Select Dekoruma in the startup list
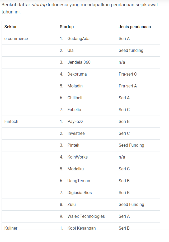This screenshot has width=169, height=242. (77, 74)
